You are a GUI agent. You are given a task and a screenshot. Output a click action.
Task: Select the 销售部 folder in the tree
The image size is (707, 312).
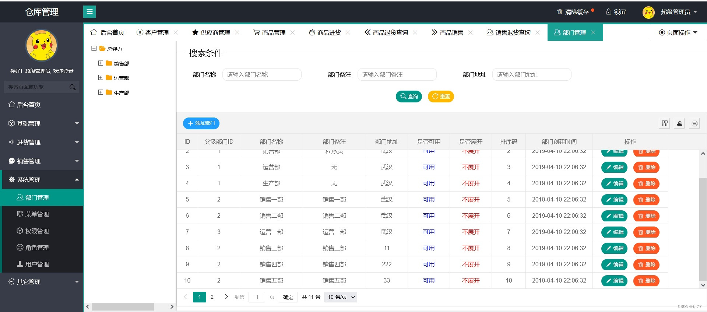tap(118, 63)
